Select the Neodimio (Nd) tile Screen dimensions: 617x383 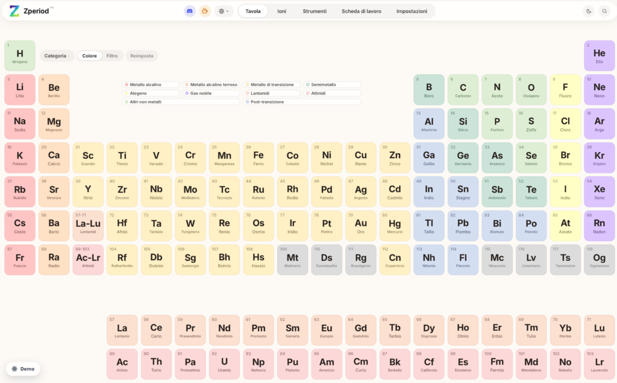pos(224,330)
